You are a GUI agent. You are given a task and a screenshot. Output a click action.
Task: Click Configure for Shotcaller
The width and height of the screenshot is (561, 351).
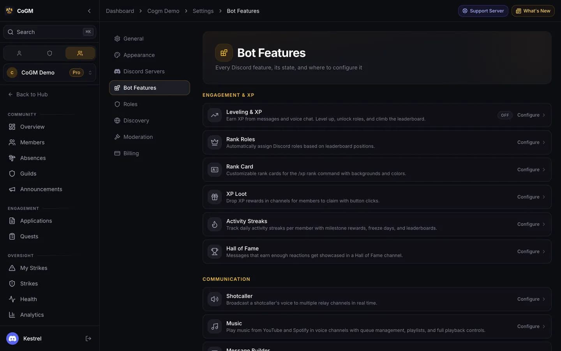tap(531, 299)
